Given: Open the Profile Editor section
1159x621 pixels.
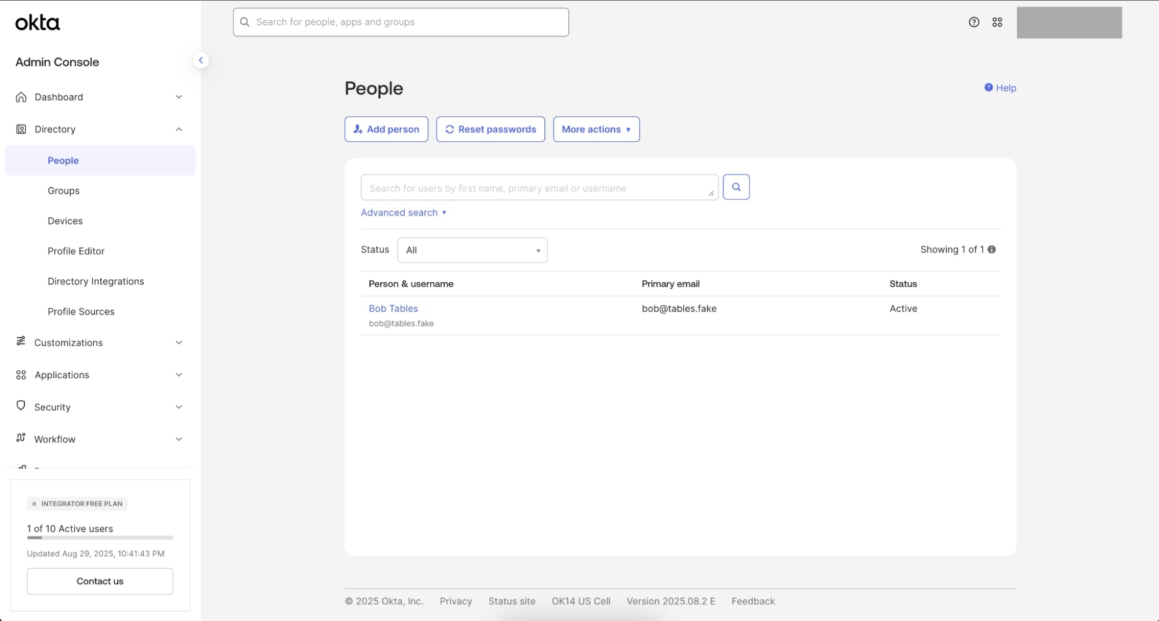Looking at the screenshot, I should point(76,251).
